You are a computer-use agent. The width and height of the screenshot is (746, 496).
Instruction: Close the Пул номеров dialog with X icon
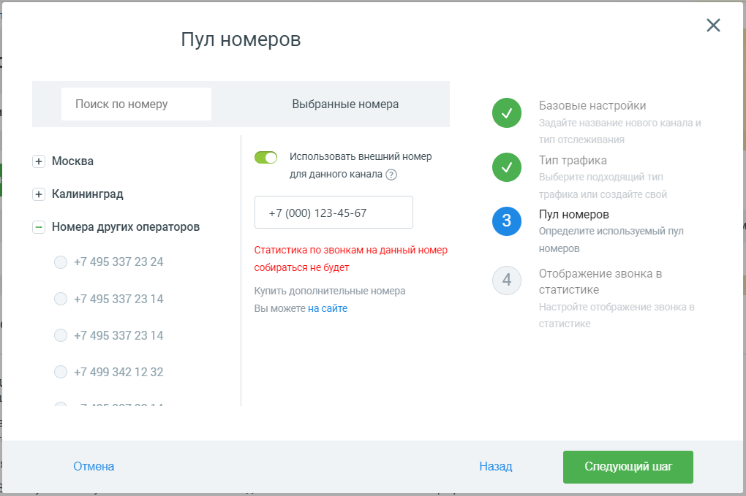click(x=713, y=25)
